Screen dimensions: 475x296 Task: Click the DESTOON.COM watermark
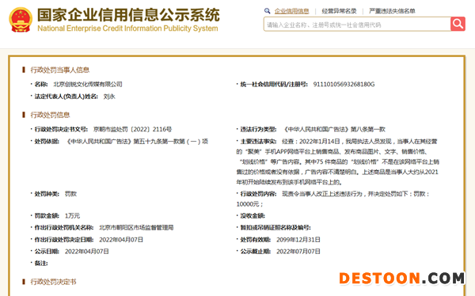pos(401,279)
